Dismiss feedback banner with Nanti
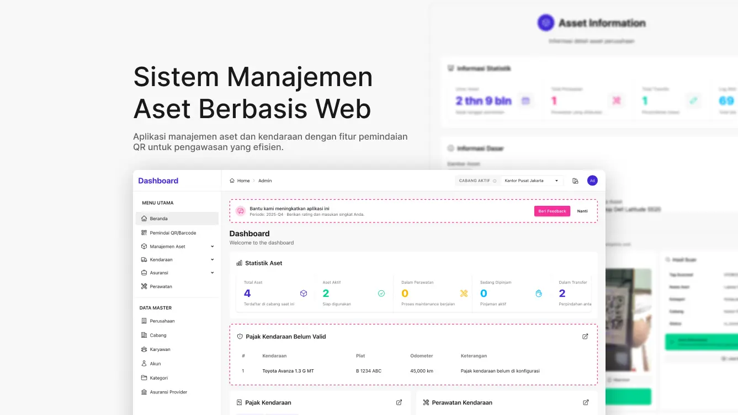 pos(582,211)
